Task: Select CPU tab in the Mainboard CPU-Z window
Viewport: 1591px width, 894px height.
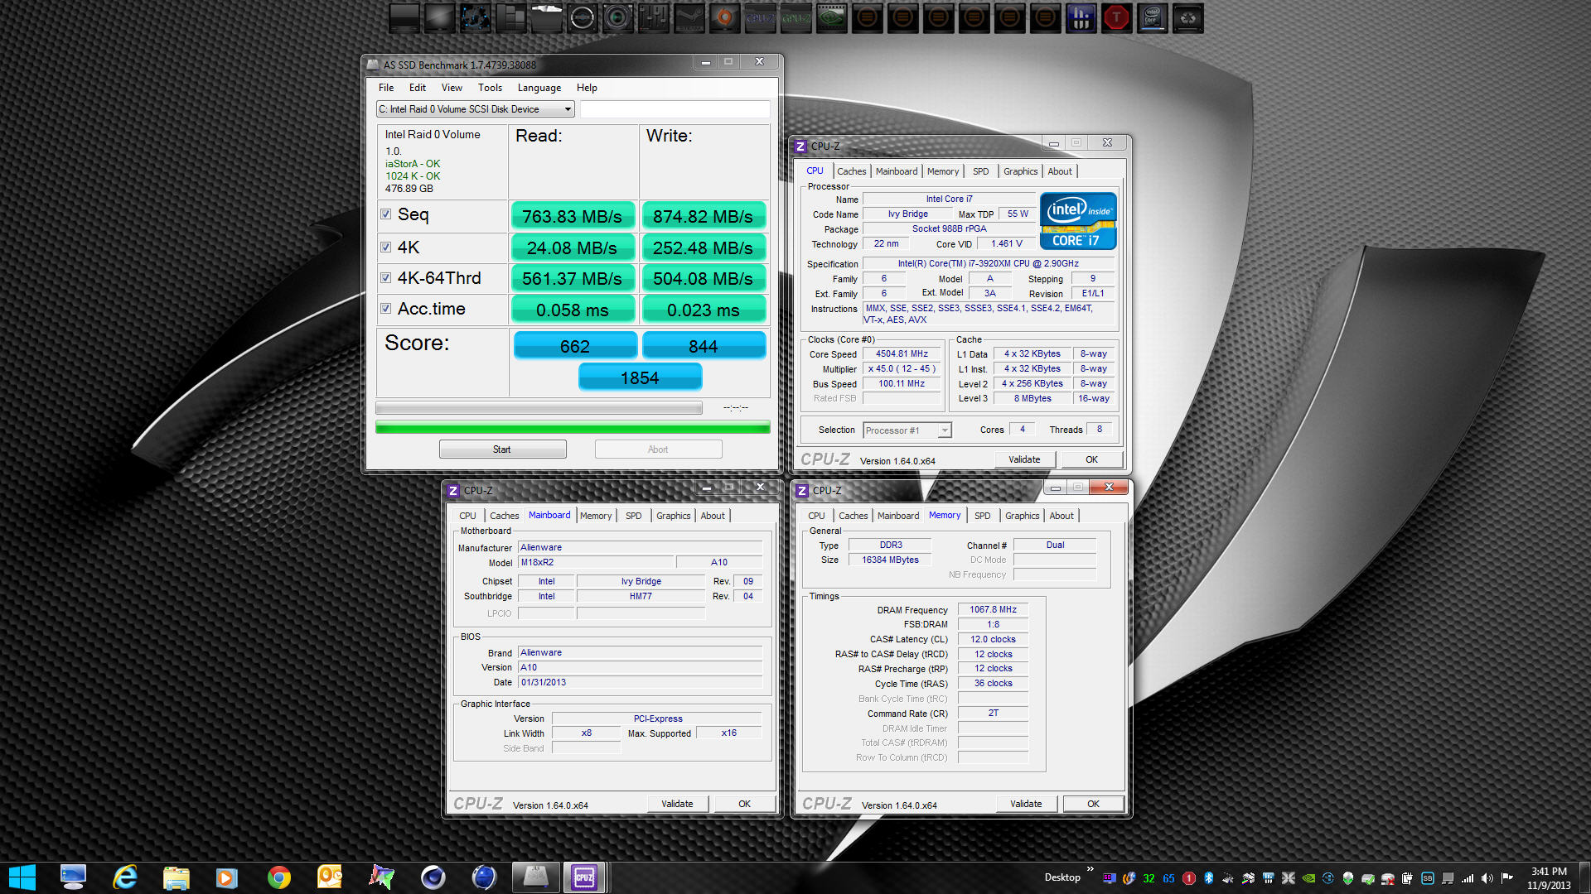Action: tap(467, 516)
